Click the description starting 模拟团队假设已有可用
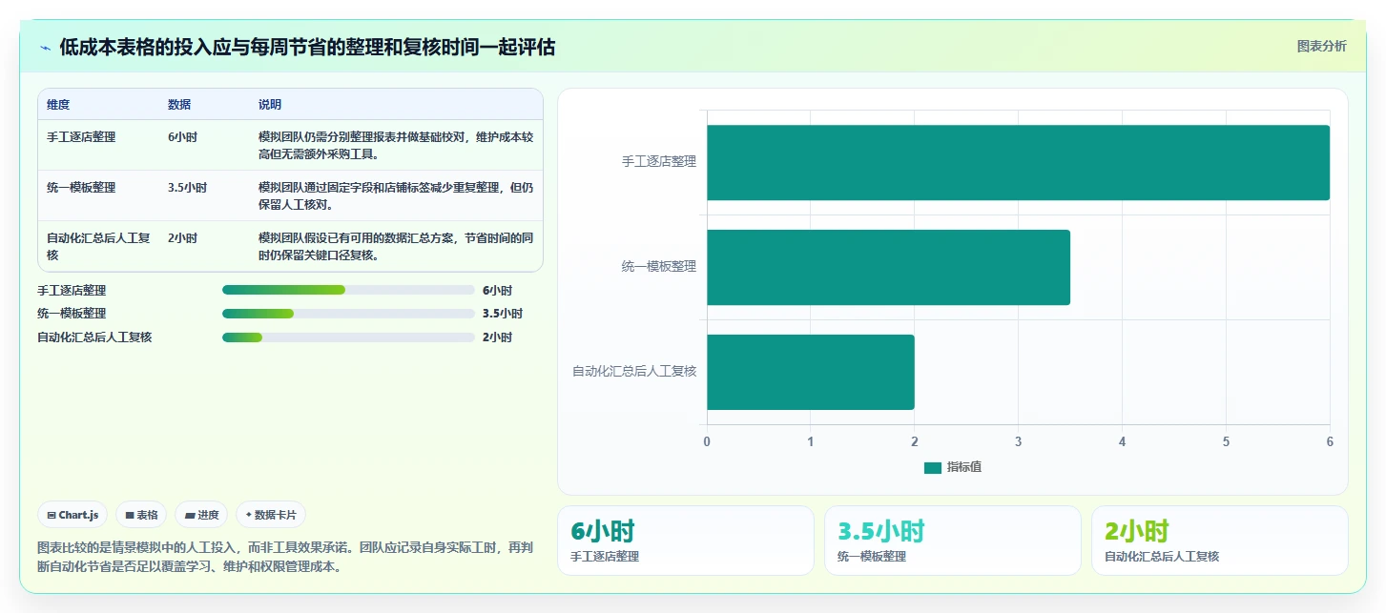 [x=396, y=246]
